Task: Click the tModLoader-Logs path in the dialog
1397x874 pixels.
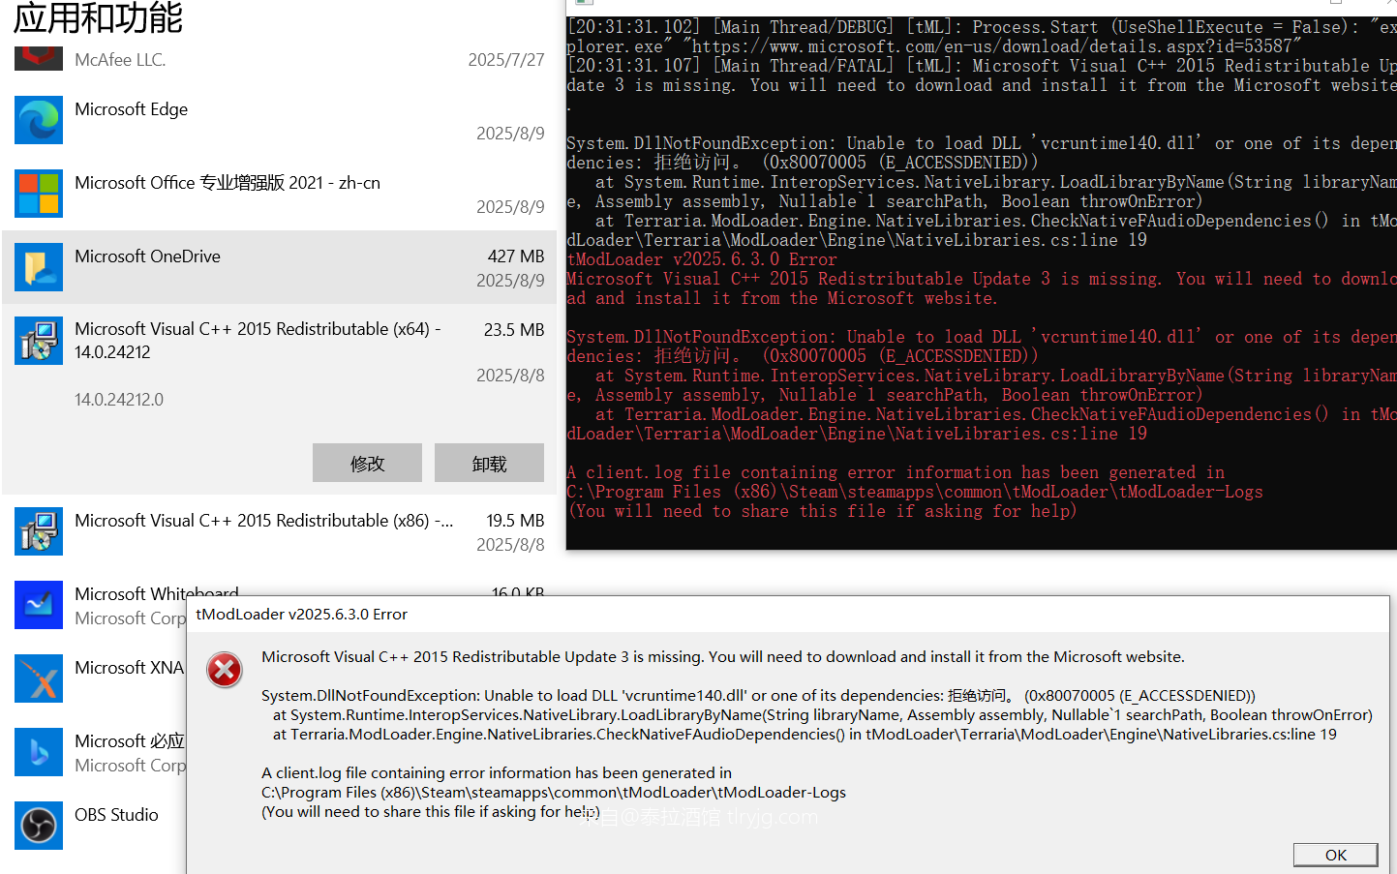Action: 554,793
